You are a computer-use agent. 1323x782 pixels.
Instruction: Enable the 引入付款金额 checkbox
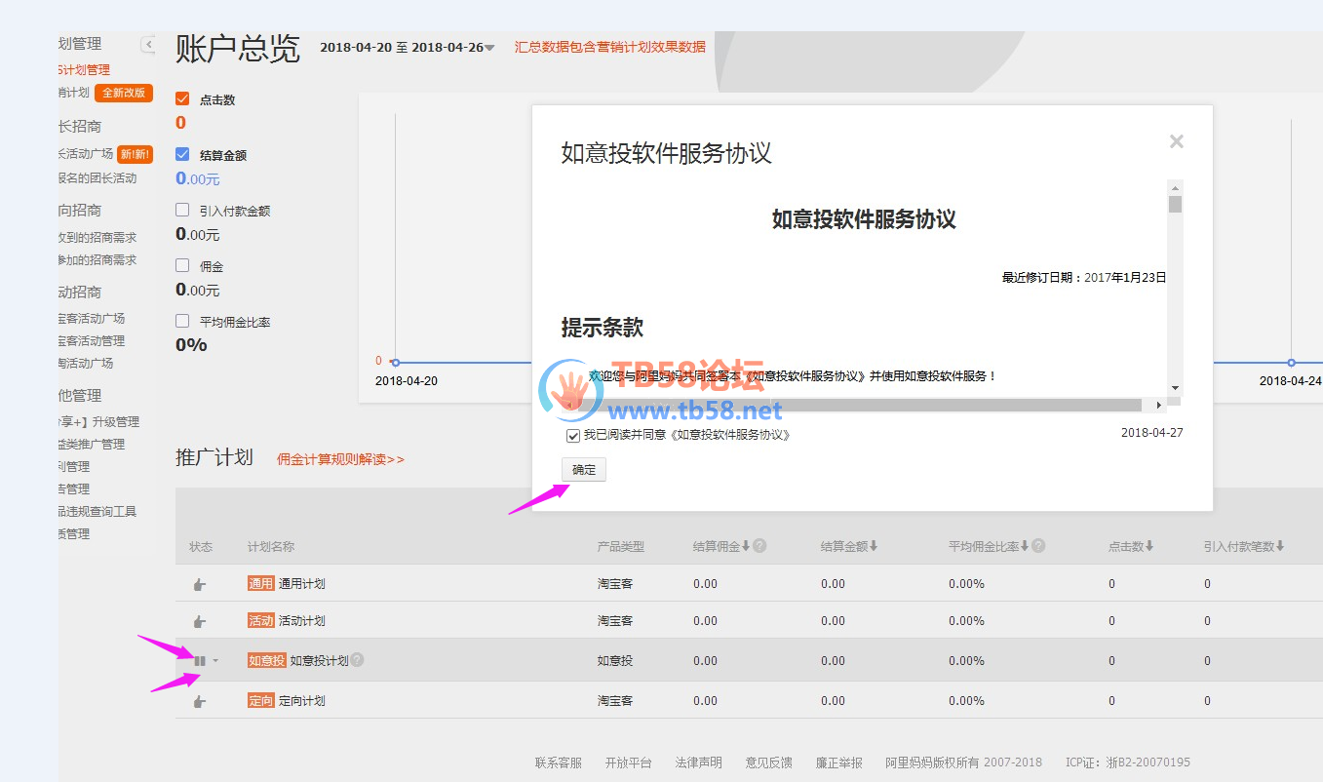click(182, 210)
